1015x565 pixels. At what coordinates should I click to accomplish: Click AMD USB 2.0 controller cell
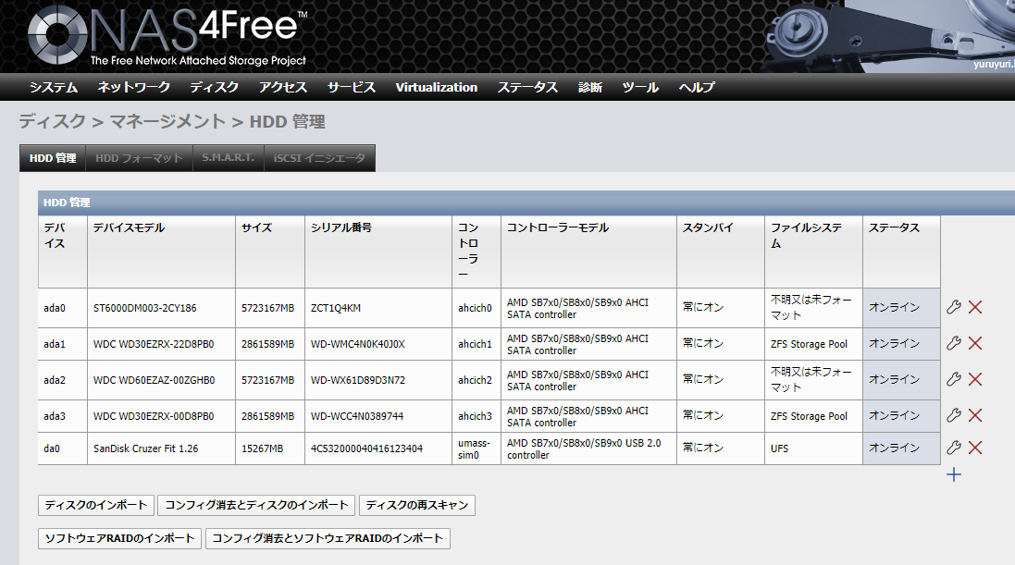589,448
